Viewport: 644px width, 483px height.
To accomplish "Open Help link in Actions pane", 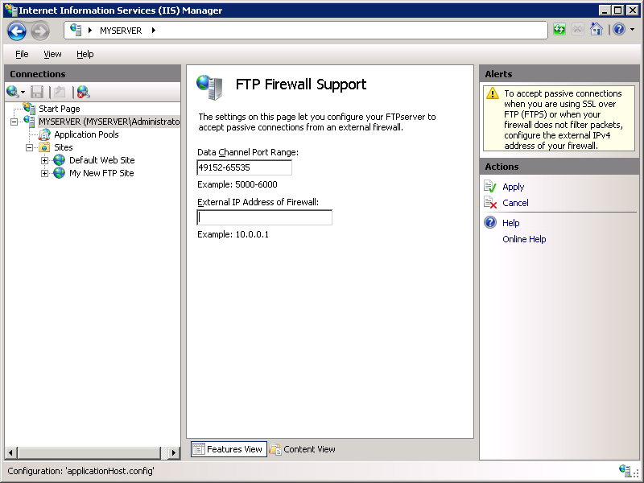I will [x=511, y=223].
